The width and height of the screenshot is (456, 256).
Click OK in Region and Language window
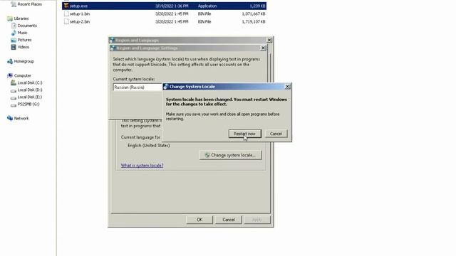(x=199, y=220)
